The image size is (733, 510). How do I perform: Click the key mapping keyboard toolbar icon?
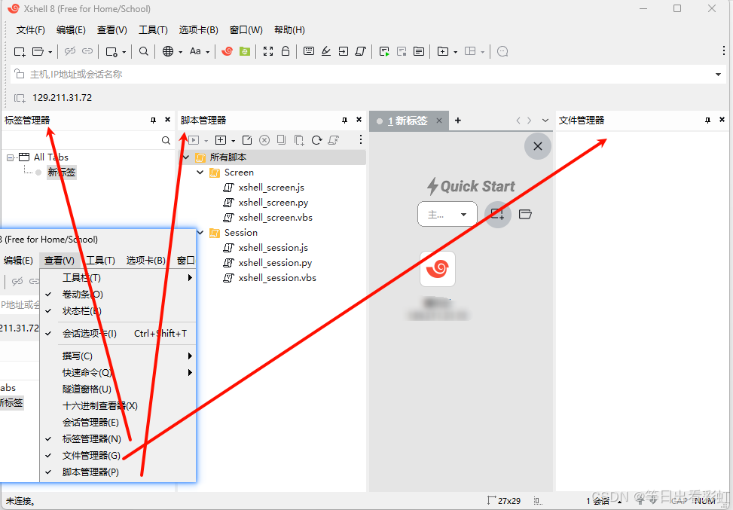coord(309,51)
